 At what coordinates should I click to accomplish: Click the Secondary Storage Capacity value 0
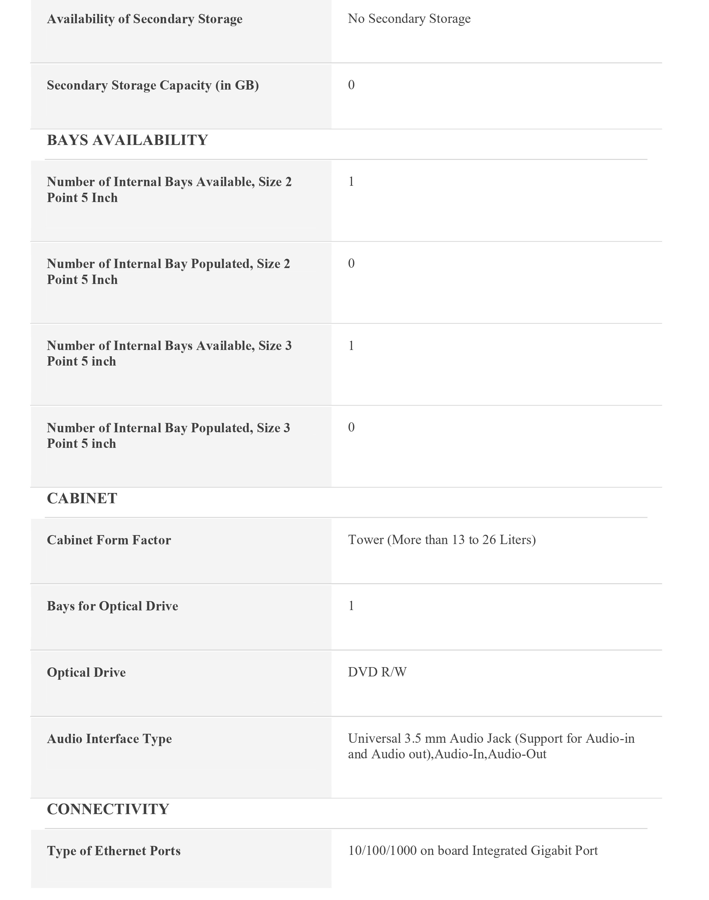351,85
